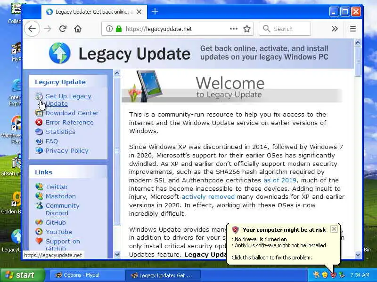Open the Error Reference link
Screen dimensions: 377x282
(69, 122)
